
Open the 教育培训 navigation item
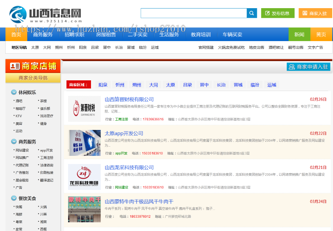pyautogui.click(x=201, y=34)
